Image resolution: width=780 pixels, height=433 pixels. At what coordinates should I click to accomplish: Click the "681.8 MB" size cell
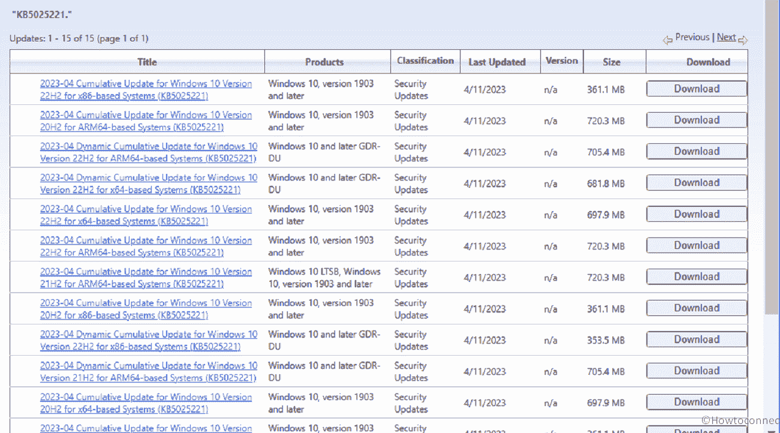point(606,184)
